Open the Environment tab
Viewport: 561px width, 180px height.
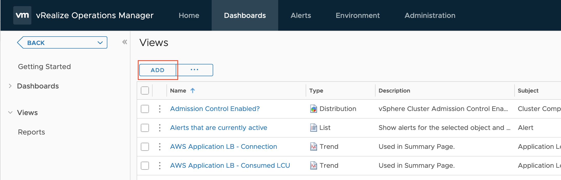pyautogui.click(x=358, y=15)
